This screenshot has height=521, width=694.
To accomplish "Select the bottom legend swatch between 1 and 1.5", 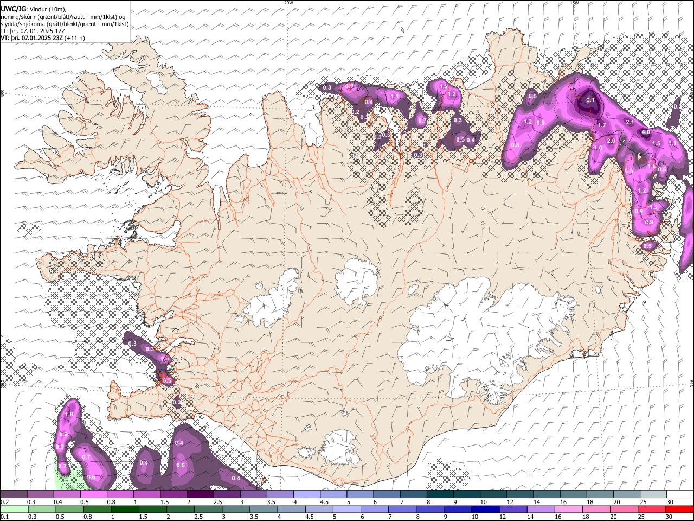I will 125,510.
